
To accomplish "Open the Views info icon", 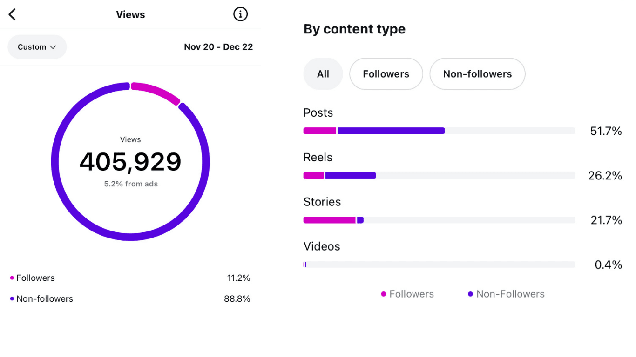I will [x=240, y=14].
